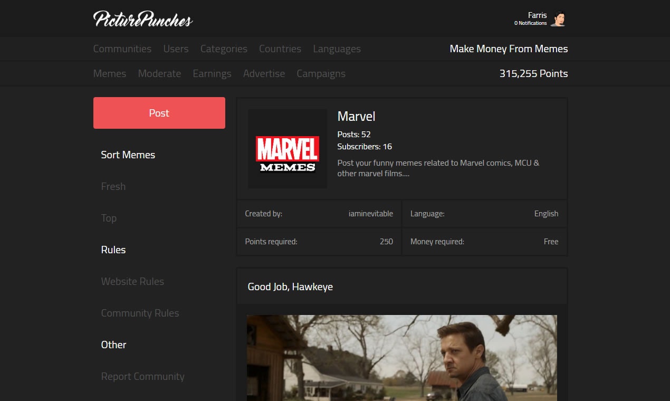Image resolution: width=670 pixels, height=401 pixels.
Task: Open the Hawkeye meme image
Action: pos(401,358)
